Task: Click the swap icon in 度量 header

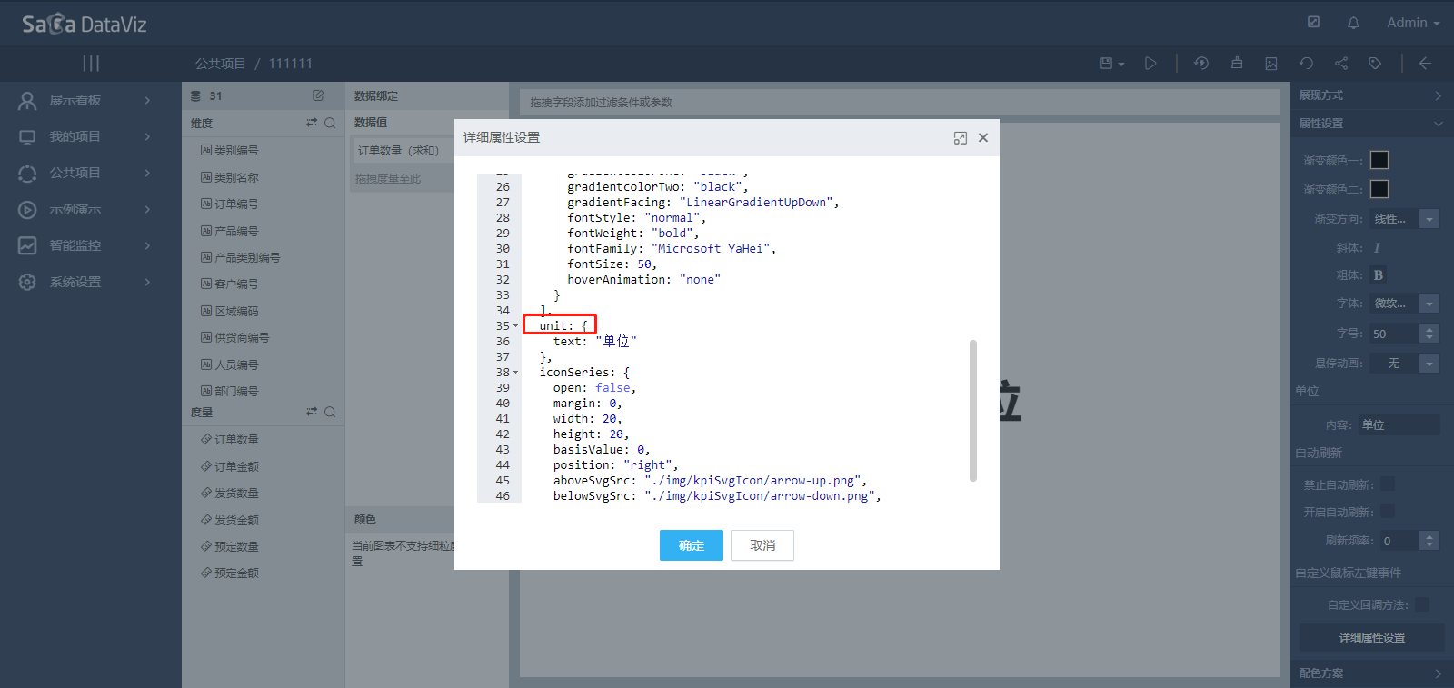Action: pos(312,412)
